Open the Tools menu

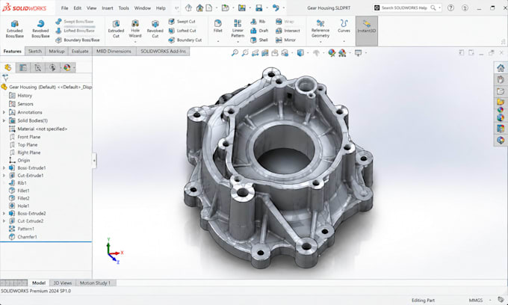(x=123, y=8)
